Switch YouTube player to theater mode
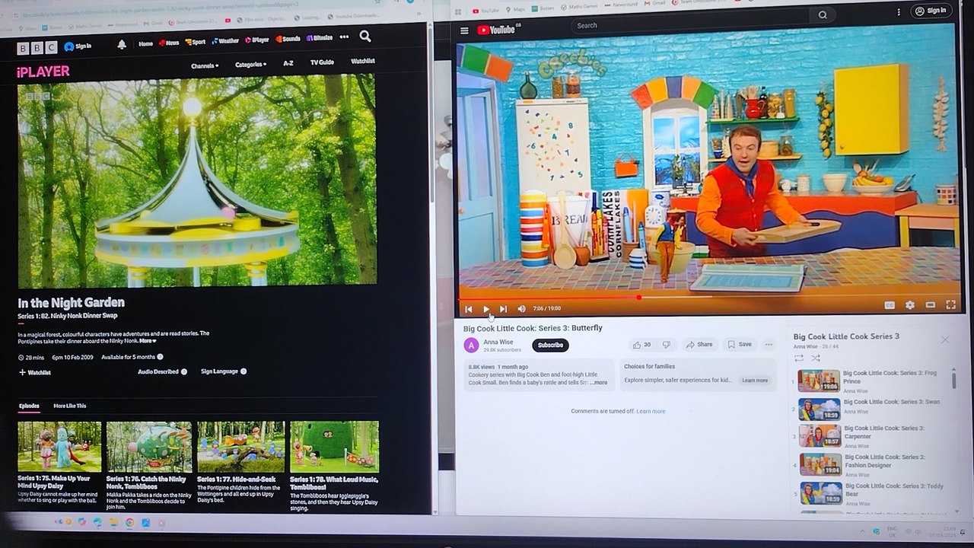974x548 pixels. pyautogui.click(x=930, y=305)
